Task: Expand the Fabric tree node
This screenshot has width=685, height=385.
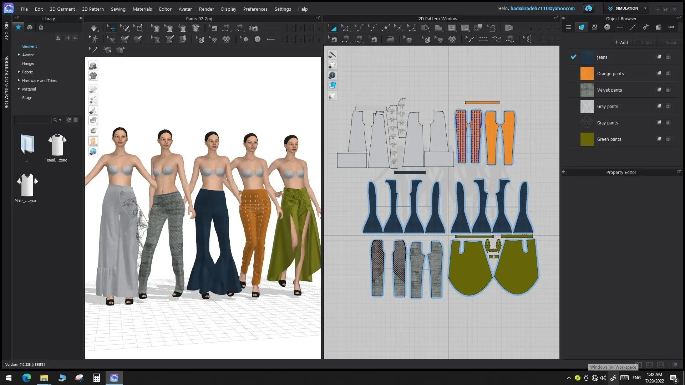Action: click(x=19, y=72)
